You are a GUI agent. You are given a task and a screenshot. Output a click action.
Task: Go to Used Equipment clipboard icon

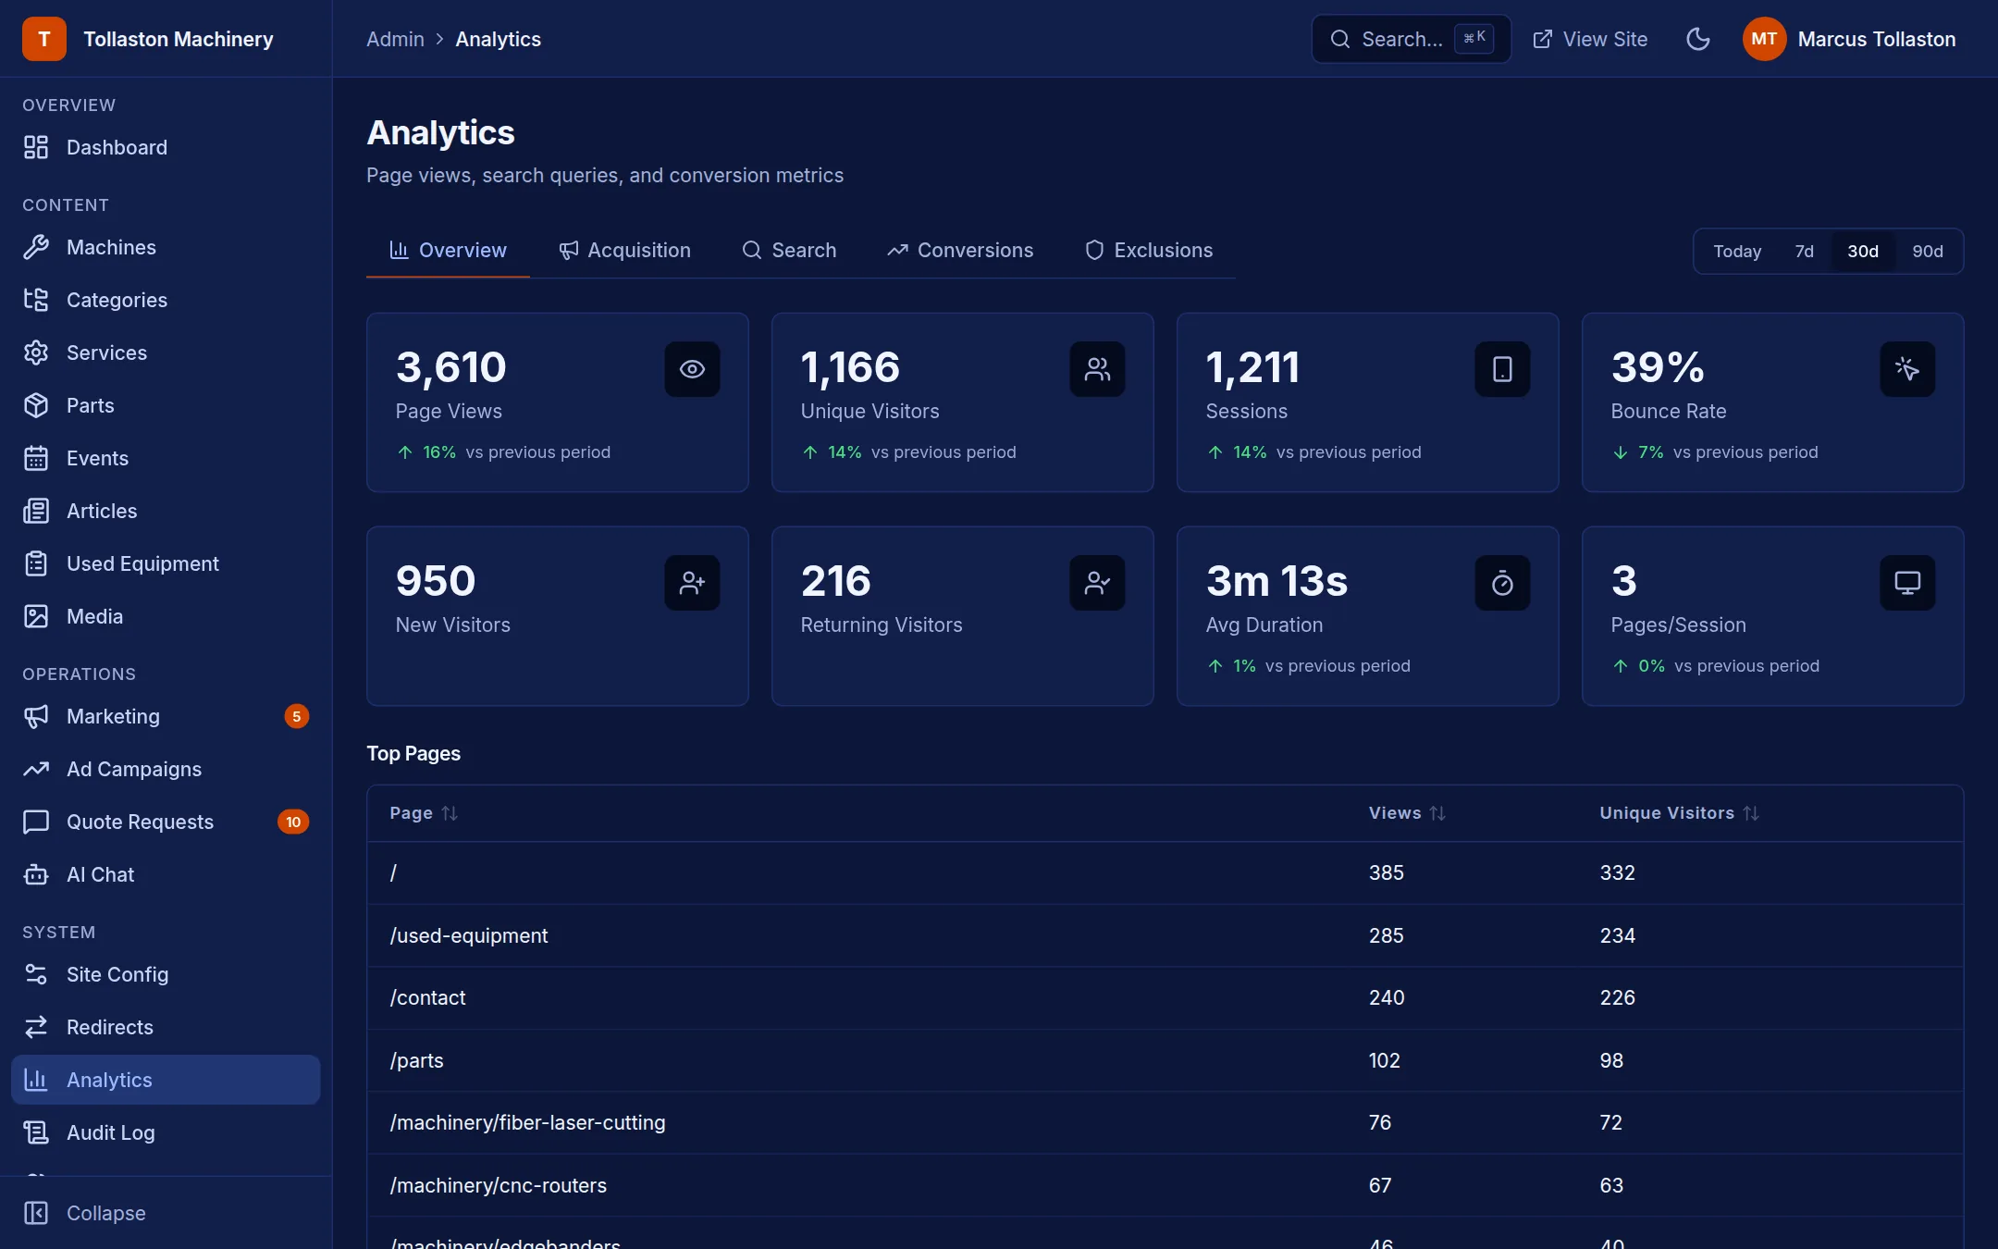coord(36,563)
